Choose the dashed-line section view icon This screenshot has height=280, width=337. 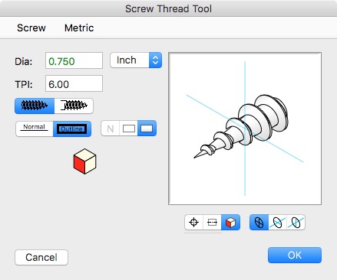(x=212, y=223)
